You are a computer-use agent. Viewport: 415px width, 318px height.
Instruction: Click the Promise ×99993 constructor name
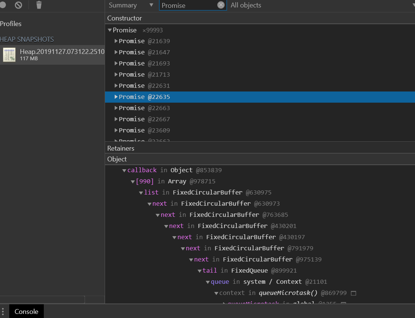click(125, 30)
